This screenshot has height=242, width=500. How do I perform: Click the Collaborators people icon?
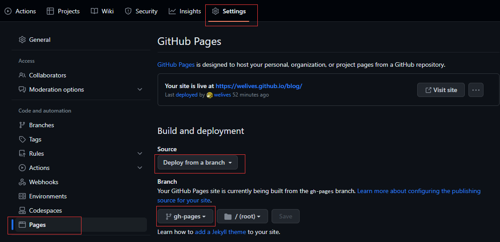(x=22, y=76)
